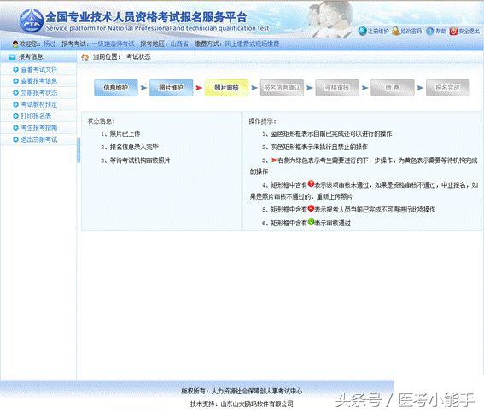
Task: Click the user avatar icon beside 欢迎您
Action: 15,44
